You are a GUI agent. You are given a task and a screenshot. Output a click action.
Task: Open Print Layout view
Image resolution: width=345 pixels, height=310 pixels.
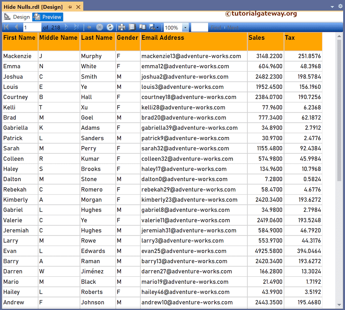click(132, 27)
